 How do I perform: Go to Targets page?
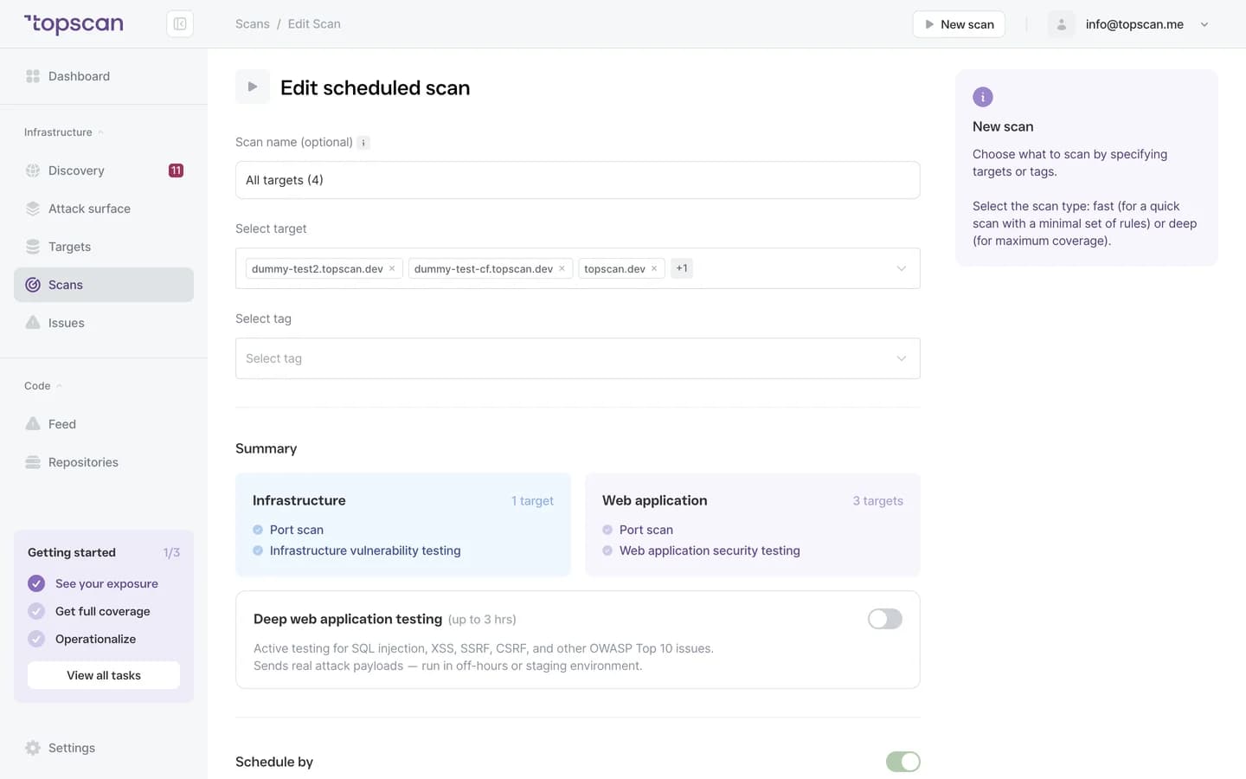pyautogui.click(x=104, y=247)
